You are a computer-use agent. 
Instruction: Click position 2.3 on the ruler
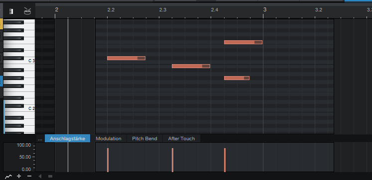pos(163,10)
